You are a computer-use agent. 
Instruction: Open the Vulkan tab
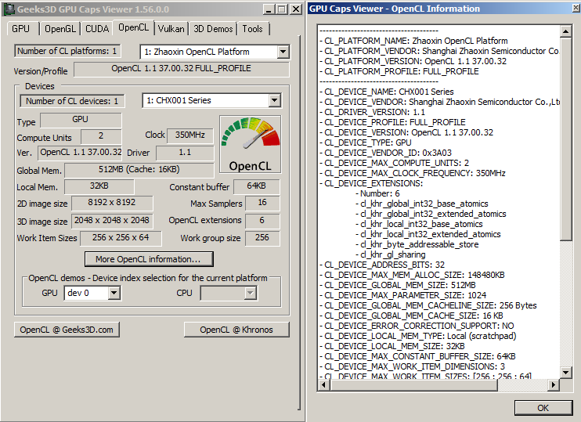coord(171,29)
